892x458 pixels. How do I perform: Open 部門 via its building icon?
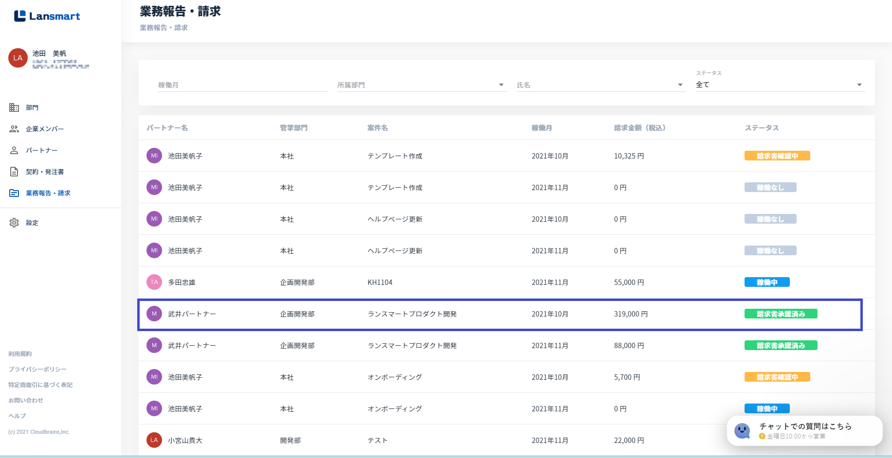click(14, 107)
